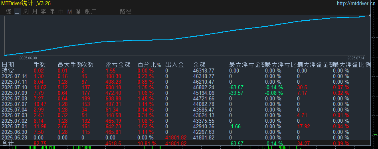Select the 2025.07.11 date row
Screen dimensions: 378x149
14,82
